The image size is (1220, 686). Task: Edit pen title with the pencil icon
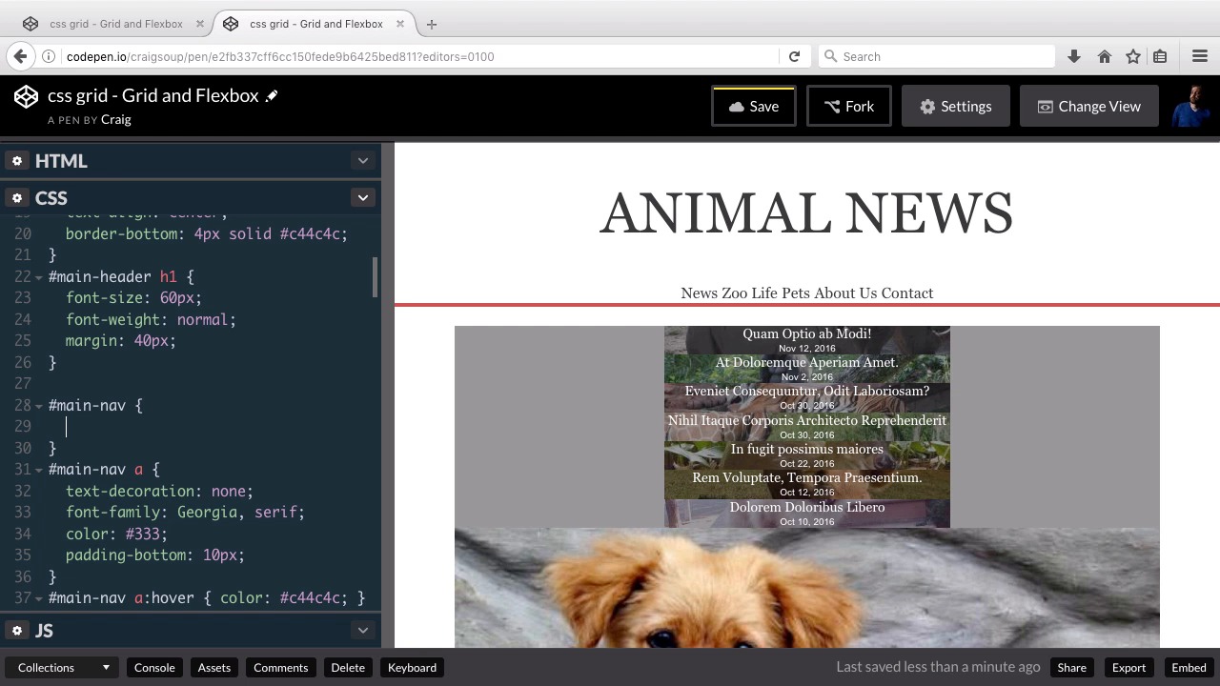tap(272, 96)
